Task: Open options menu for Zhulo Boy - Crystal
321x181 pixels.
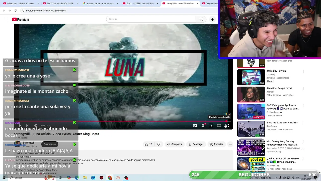Action: tap(303, 71)
